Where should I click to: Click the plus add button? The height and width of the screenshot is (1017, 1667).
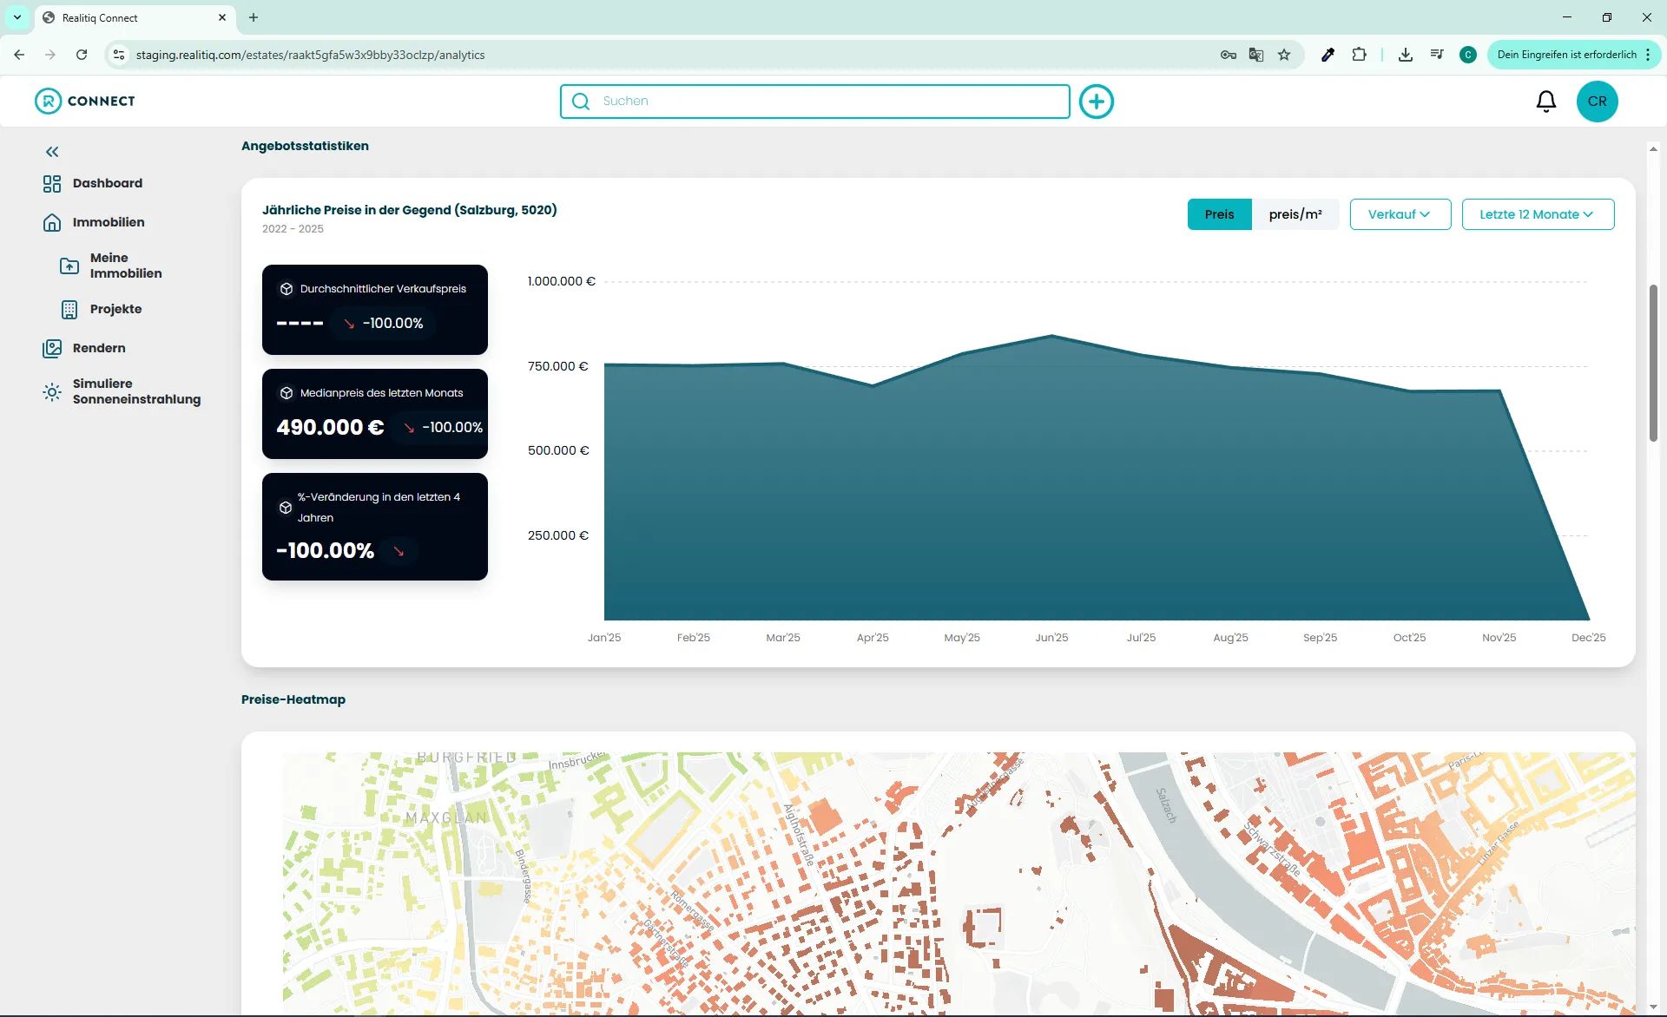pos(1097,102)
